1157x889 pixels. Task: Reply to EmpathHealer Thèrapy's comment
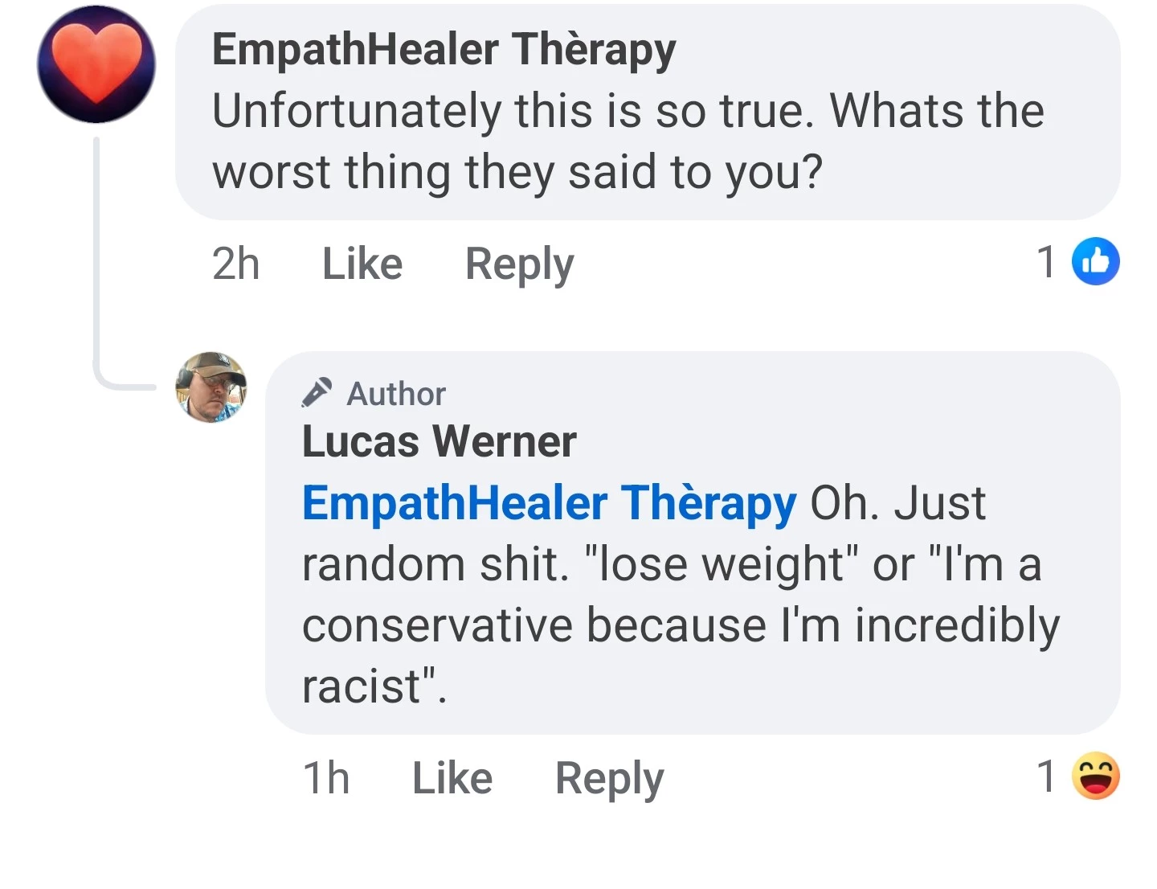[520, 264]
